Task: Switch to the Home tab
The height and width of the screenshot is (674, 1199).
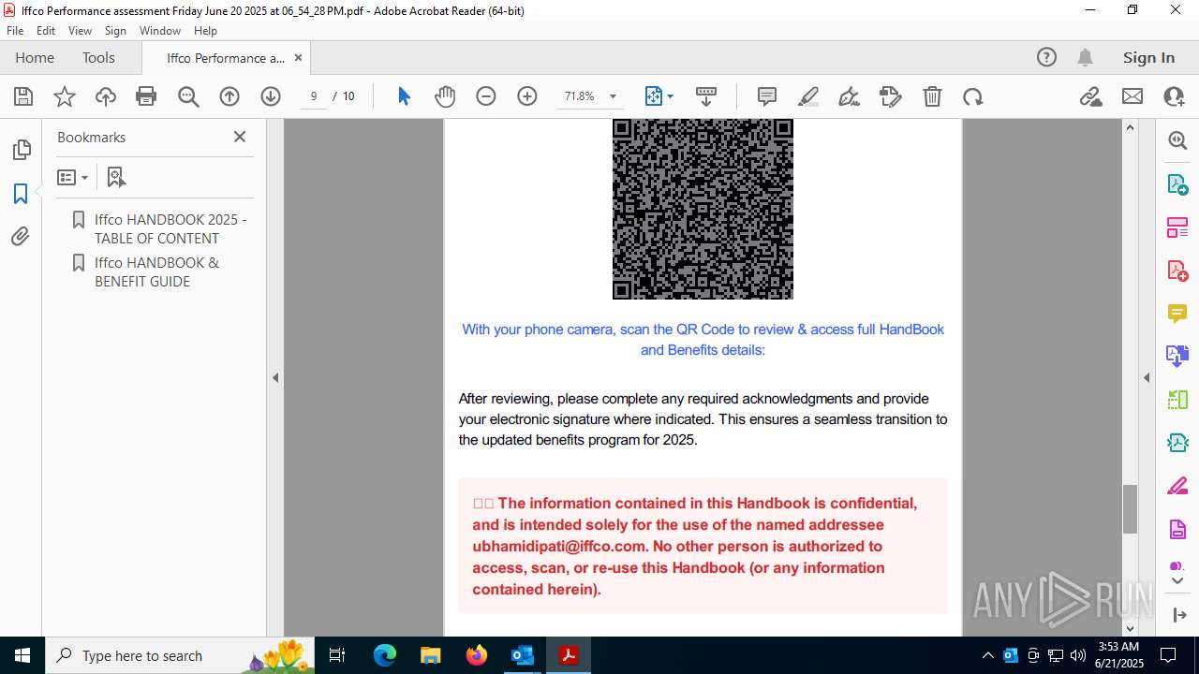Action: pos(35,57)
